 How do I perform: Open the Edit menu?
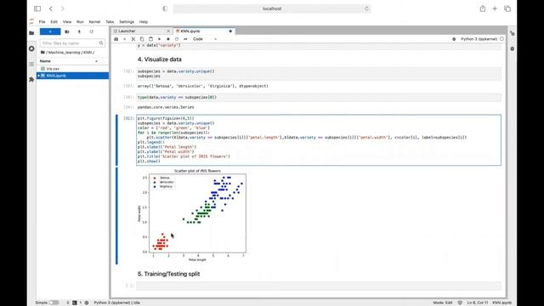pyautogui.click(x=54, y=22)
